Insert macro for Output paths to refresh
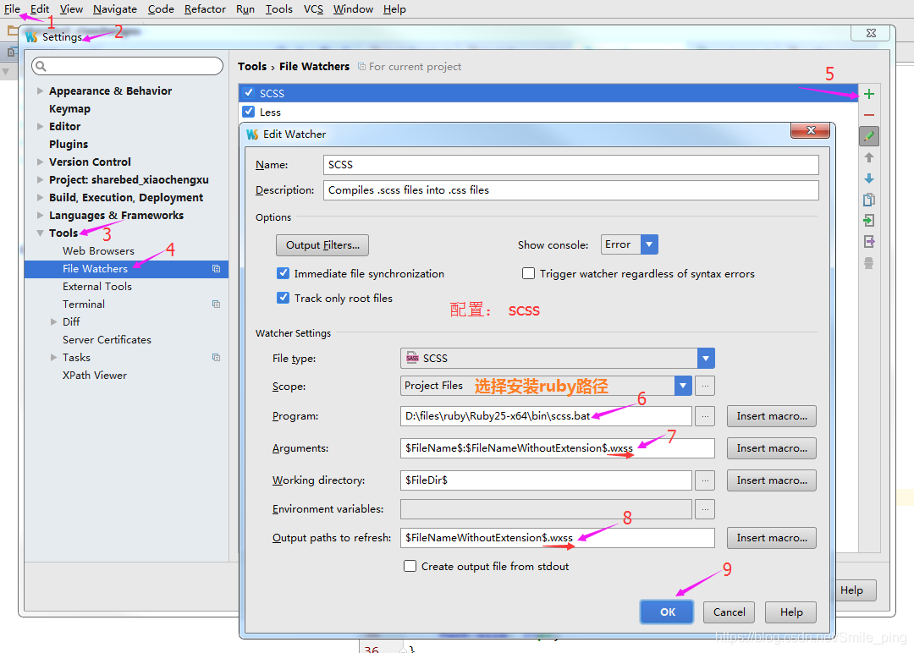This screenshot has width=914, height=653. click(x=772, y=538)
